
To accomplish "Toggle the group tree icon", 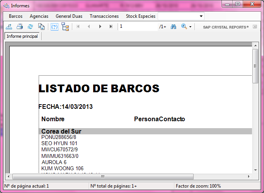I will (x=65, y=27).
